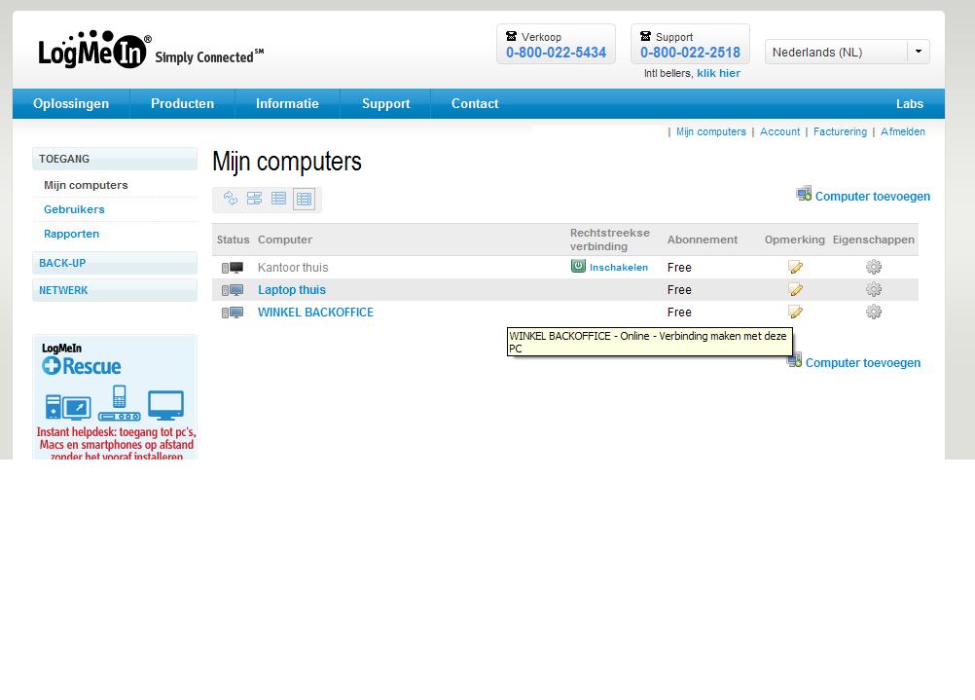Screen dimensions: 975x700
Task: Switch to the tile view icon
Action: (x=254, y=199)
